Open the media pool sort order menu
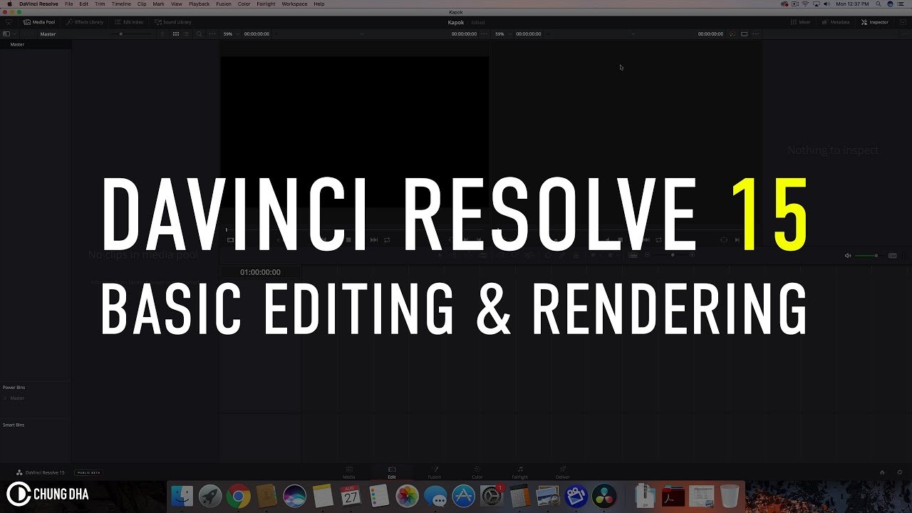The image size is (912, 513). point(162,34)
